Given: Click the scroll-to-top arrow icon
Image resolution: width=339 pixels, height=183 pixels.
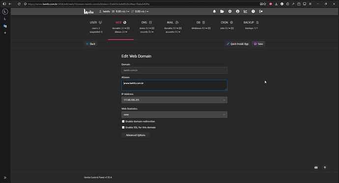Looking at the screenshot, I should tap(325, 167).
